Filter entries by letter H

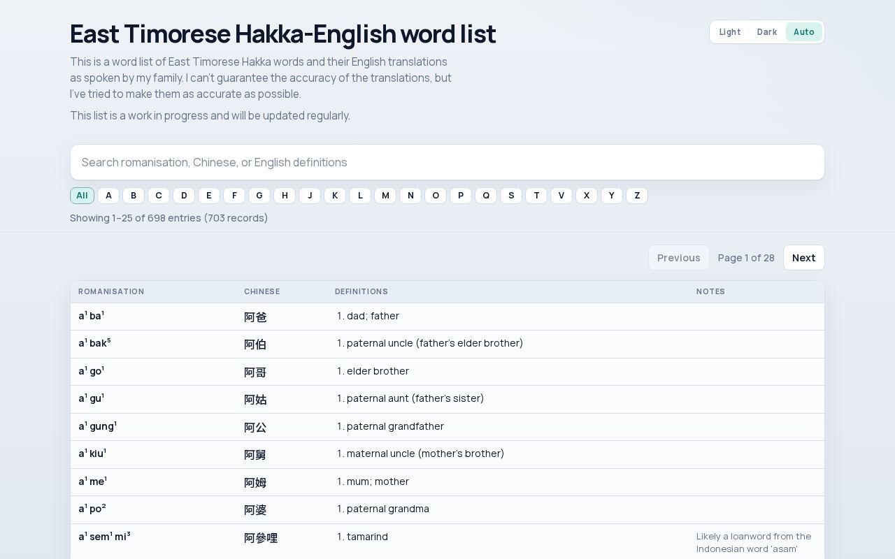pos(285,196)
